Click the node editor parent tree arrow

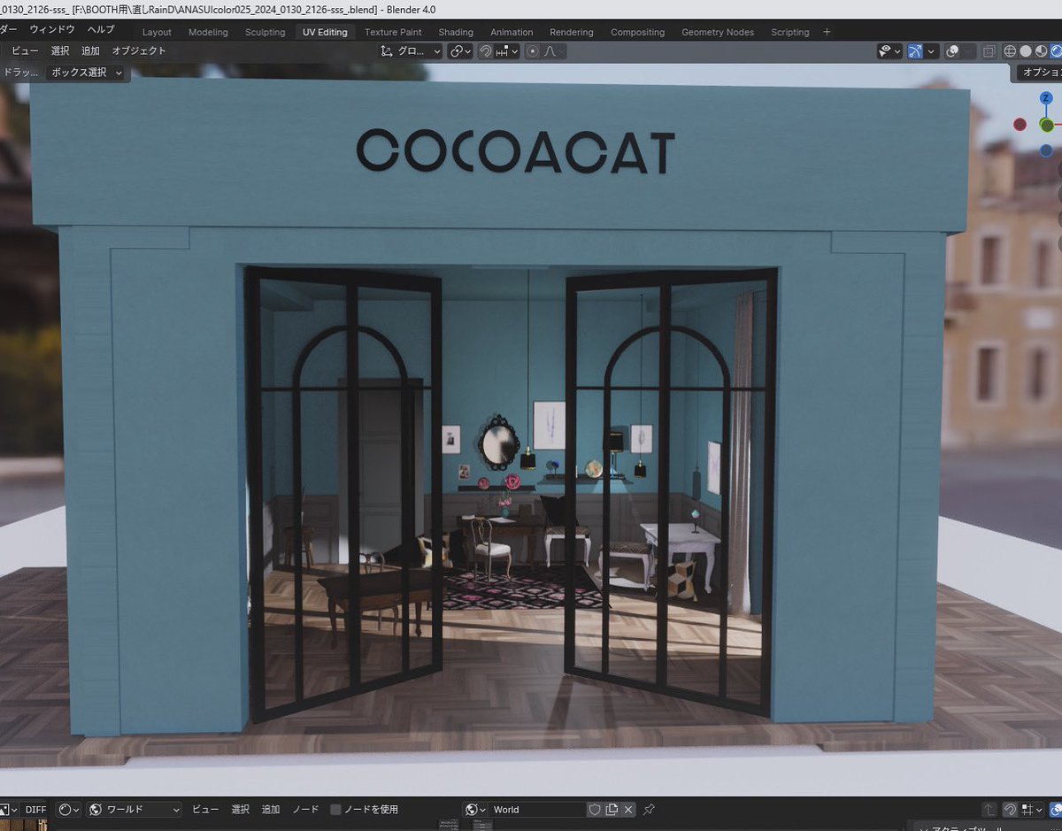tap(990, 809)
